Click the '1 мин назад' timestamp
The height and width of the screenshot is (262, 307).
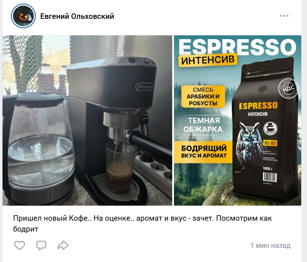point(270,245)
